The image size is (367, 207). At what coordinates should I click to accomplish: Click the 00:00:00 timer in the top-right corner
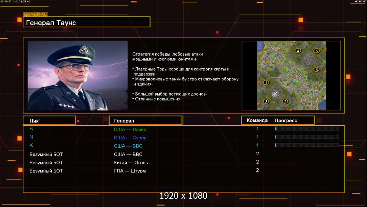point(360,1)
